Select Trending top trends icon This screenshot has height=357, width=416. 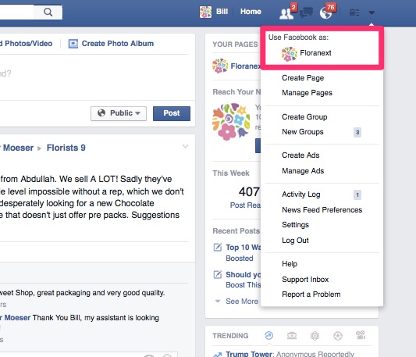pos(268,335)
